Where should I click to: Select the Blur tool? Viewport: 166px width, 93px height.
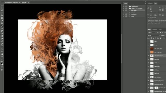coord(2,38)
